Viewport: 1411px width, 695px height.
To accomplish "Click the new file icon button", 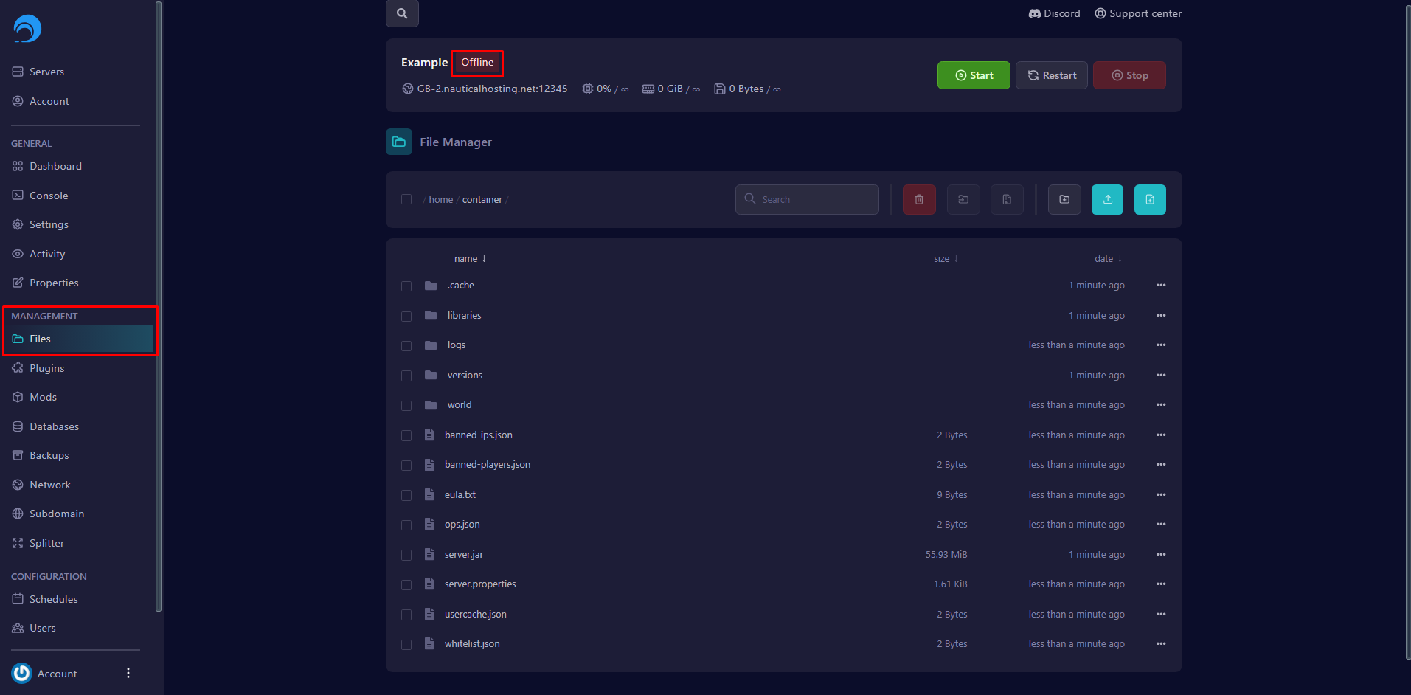I will click(x=1150, y=199).
